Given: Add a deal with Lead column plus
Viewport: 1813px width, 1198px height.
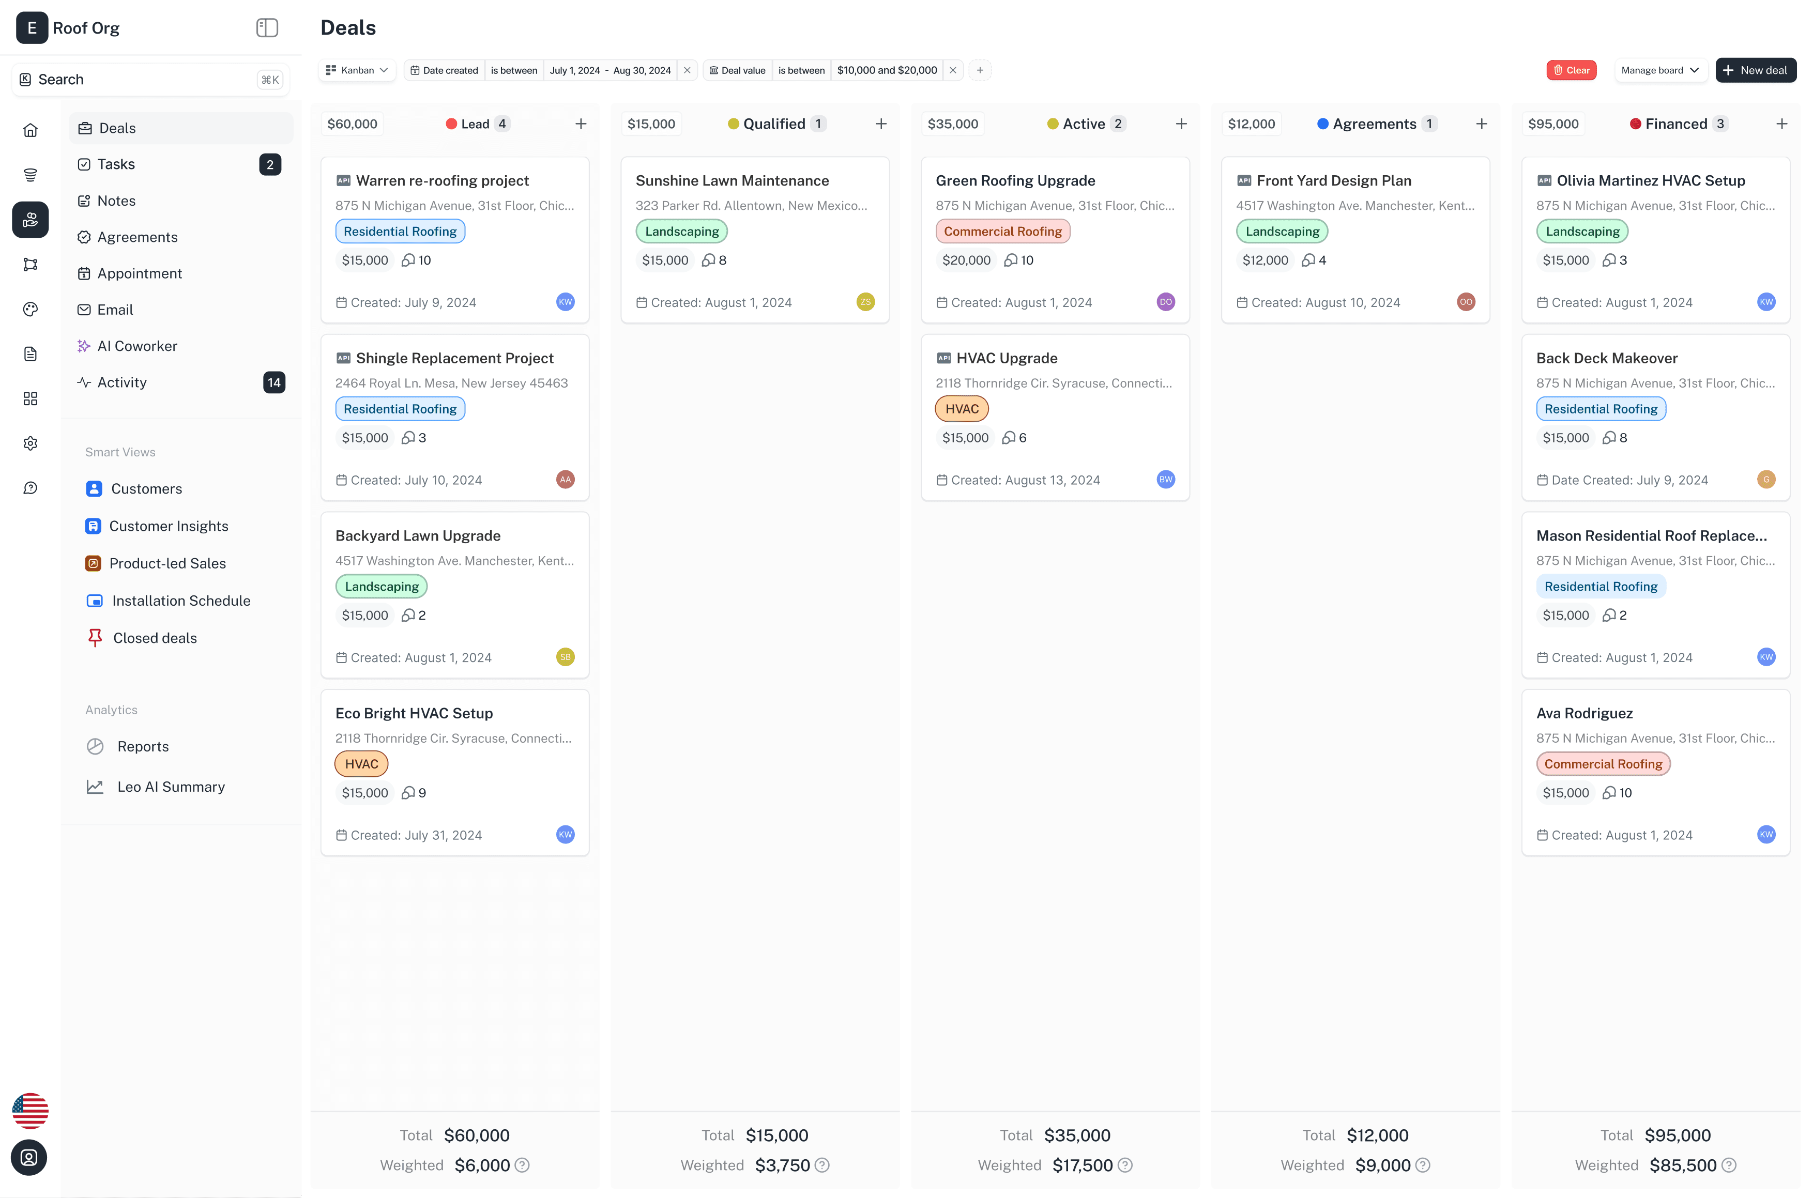Looking at the screenshot, I should point(581,124).
